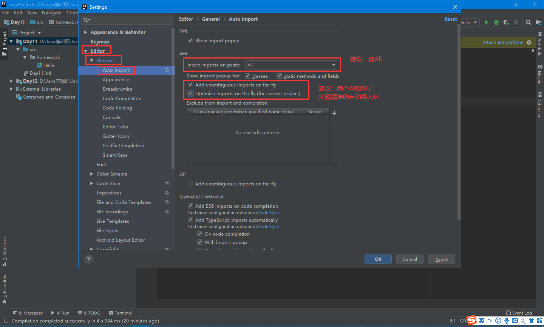The width and height of the screenshot is (544, 327).
Task: Open the Navigate menu
Action: (52, 13)
